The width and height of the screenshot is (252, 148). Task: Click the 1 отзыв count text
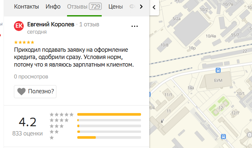(x=89, y=24)
